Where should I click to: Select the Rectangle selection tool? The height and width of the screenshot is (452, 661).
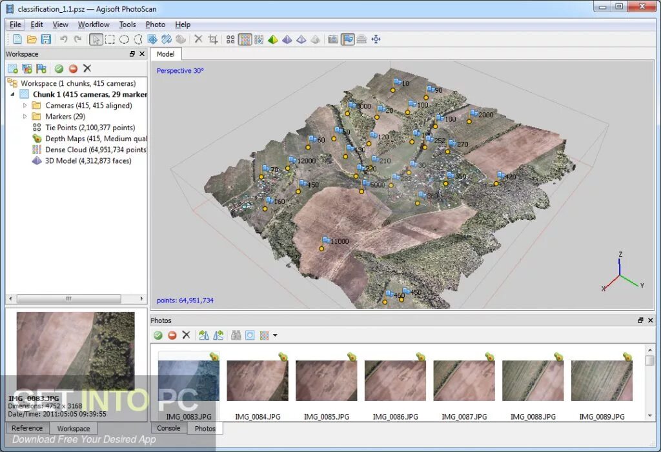(110, 39)
